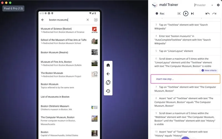Open mabl Trainer settings gear
Viewport: 222px width, 139px height.
pos(218,5)
